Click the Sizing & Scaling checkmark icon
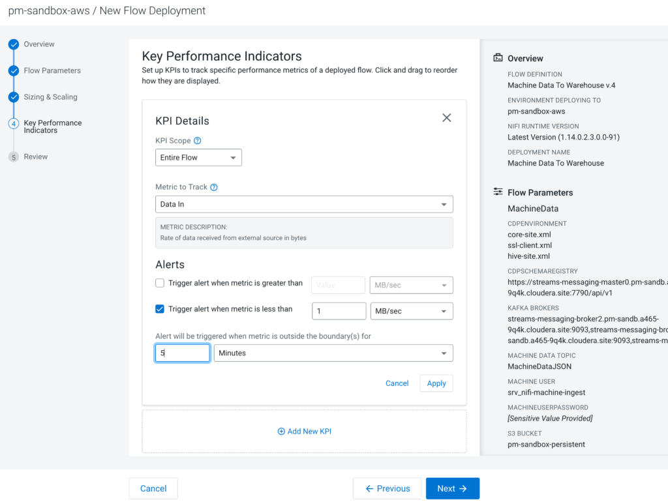The width and height of the screenshot is (668, 504). tap(14, 97)
